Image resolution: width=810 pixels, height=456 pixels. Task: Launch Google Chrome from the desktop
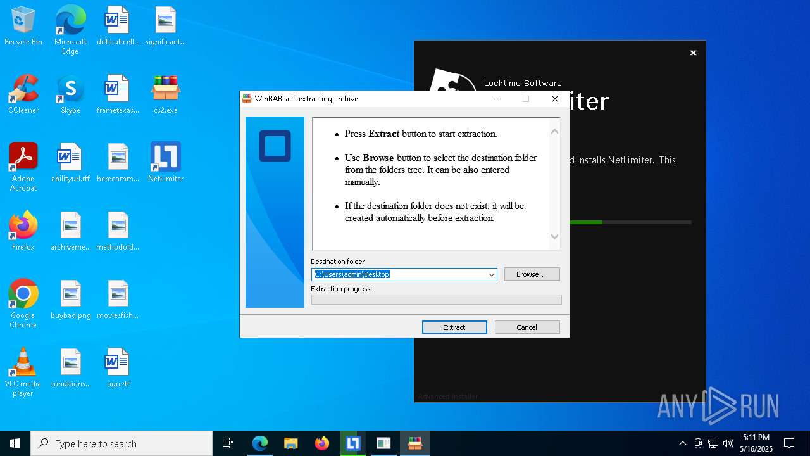pyautogui.click(x=23, y=304)
